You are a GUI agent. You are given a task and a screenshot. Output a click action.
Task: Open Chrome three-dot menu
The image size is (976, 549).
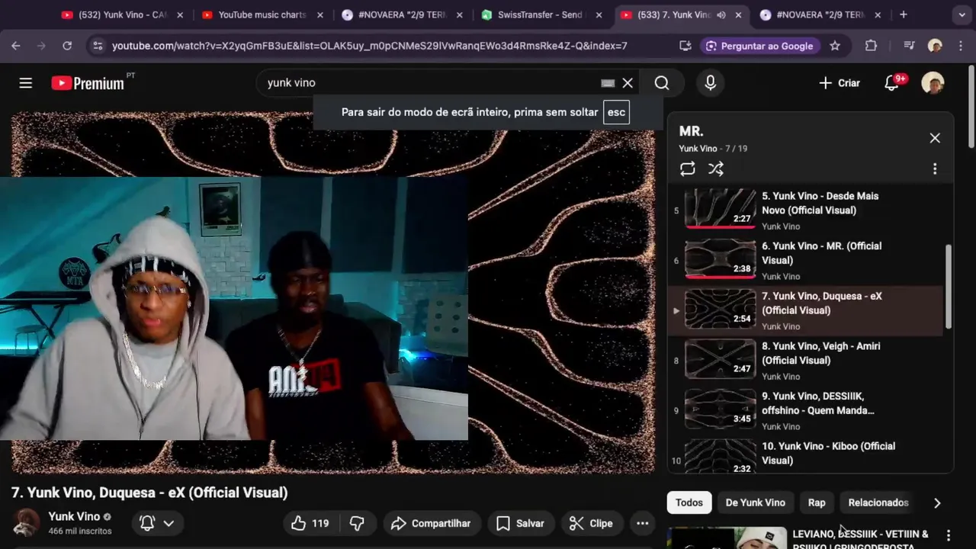tap(961, 46)
